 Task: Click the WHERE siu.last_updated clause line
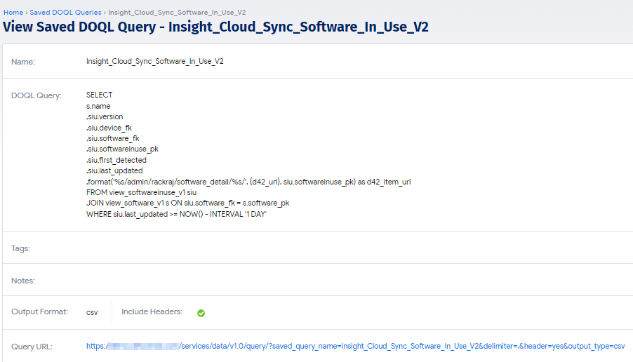(x=176, y=214)
